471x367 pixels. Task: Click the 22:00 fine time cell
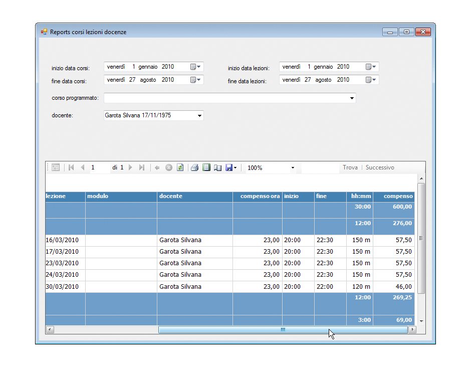pos(330,287)
